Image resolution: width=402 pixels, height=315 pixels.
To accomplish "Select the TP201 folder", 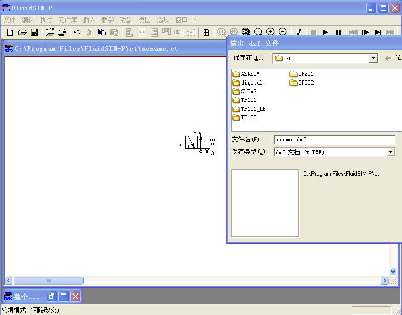I will pos(302,74).
